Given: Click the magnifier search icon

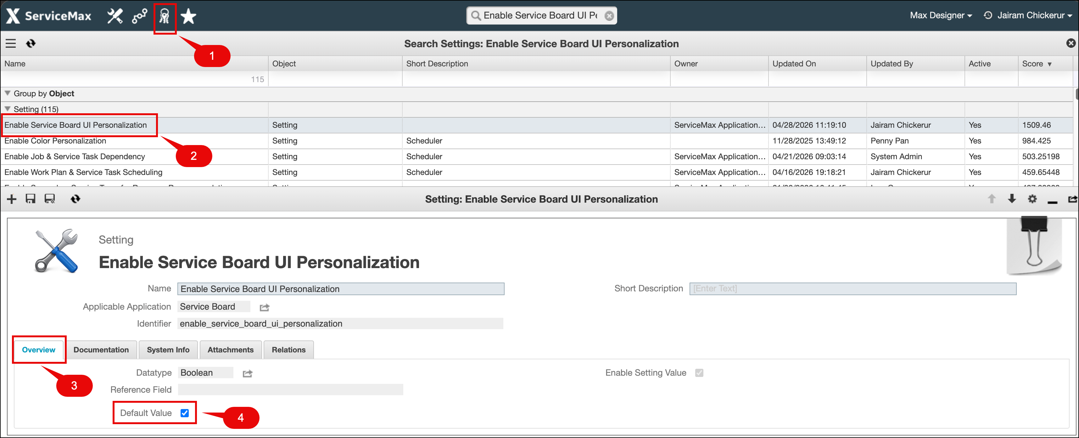Looking at the screenshot, I should click(x=475, y=15).
